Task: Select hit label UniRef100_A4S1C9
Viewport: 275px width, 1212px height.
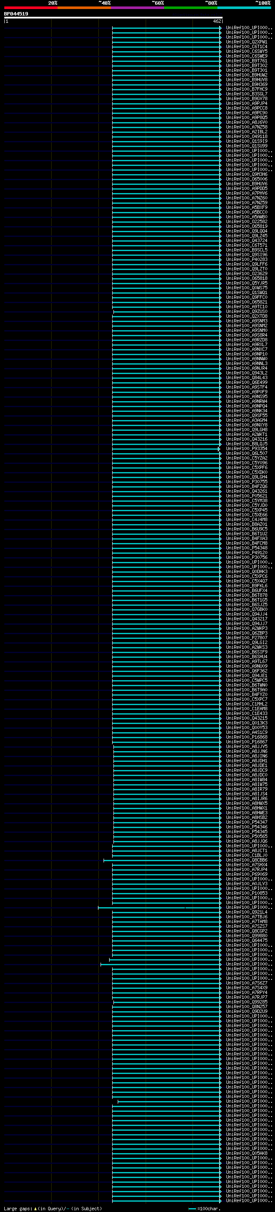Action: point(246,733)
